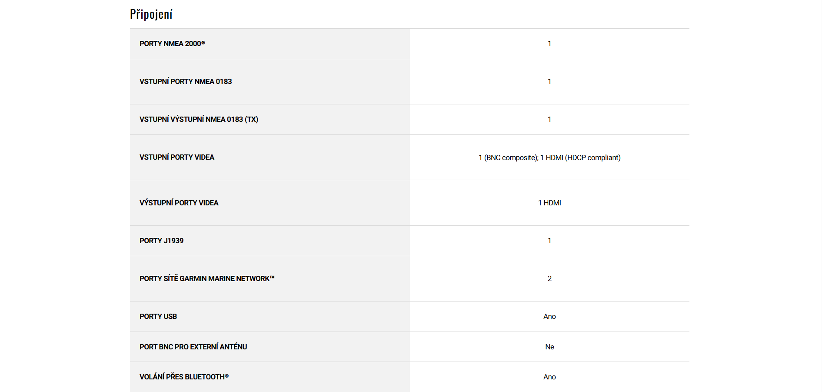Click VSTUPNÍ VÝSTUPNÍ NMEA 0183 (TX) label
The height and width of the screenshot is (392, 822).
tap(199, 119)
